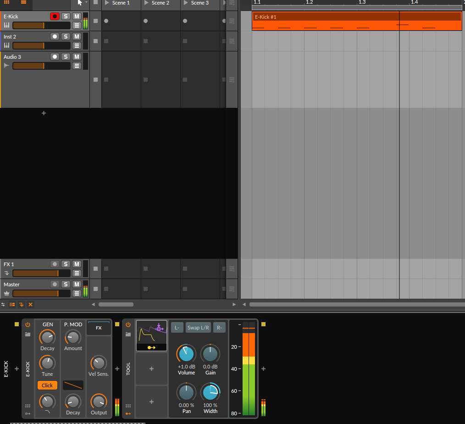This screenshot has height=424, width=465.
Task: Toggle the clip launcher panel grid icon
Action: [x=6, y=2]
